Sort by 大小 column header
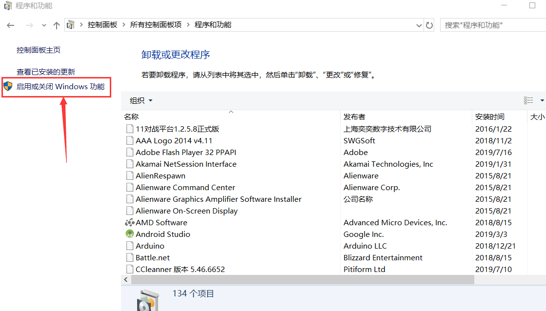 537,117
